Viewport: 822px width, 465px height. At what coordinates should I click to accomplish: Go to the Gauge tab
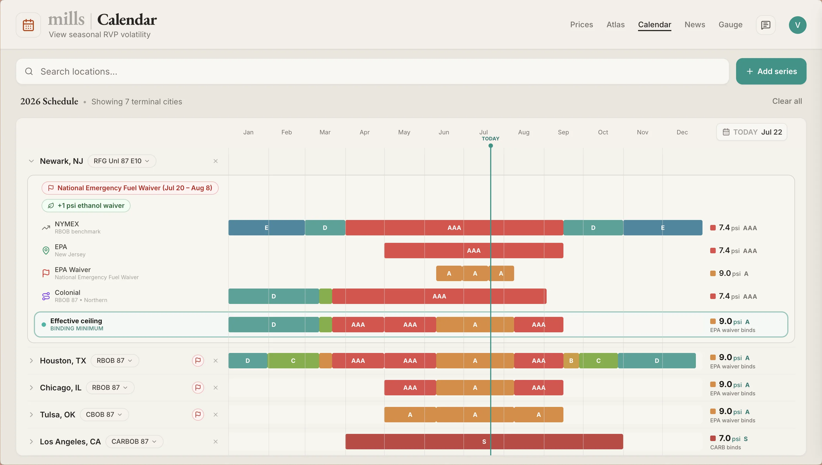730,25
